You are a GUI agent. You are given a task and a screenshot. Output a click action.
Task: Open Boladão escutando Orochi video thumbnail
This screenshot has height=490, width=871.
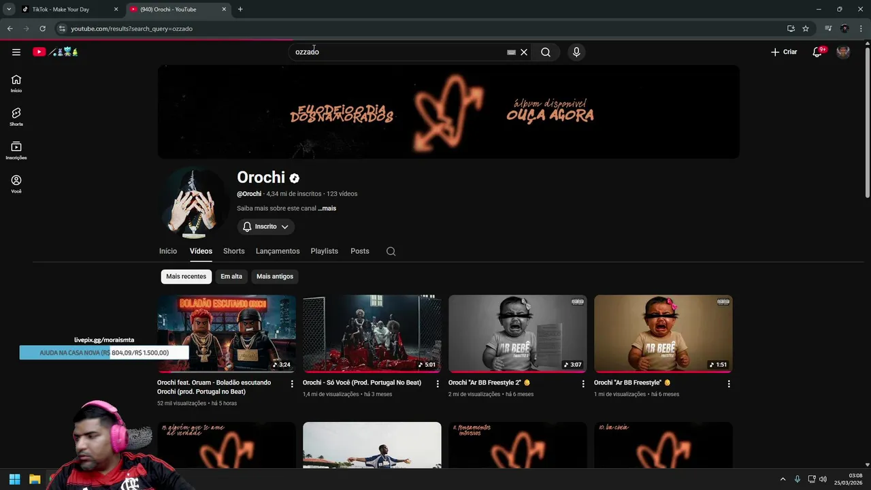pyautogui.click(x=227, y=333)
